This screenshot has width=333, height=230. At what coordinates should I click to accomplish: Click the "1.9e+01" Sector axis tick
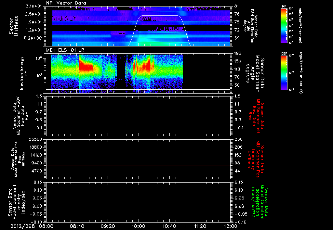coord(34,22)
